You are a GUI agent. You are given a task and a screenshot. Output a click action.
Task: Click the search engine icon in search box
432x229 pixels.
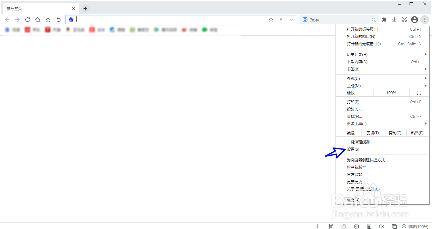point(305,20)
